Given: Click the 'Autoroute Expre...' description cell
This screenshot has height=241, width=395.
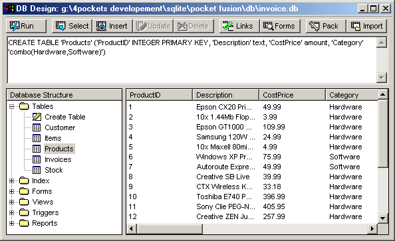Looking at the screenshot, I should (225, 167).
